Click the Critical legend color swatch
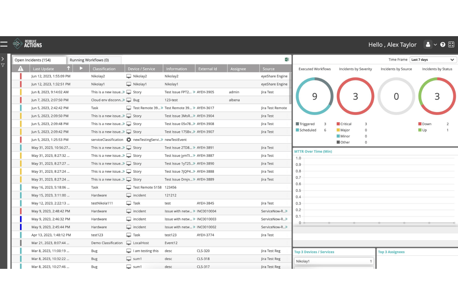Viewport: 458px width, 305px height. point(338,124)
